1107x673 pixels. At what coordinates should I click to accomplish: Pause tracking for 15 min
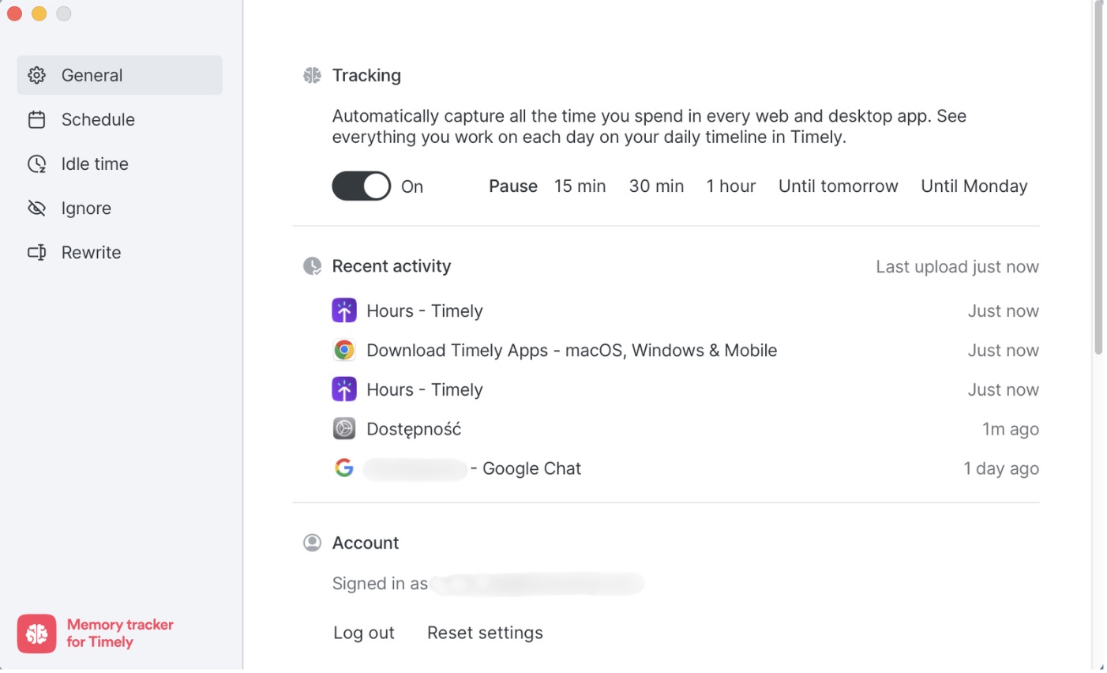[580, 186]
